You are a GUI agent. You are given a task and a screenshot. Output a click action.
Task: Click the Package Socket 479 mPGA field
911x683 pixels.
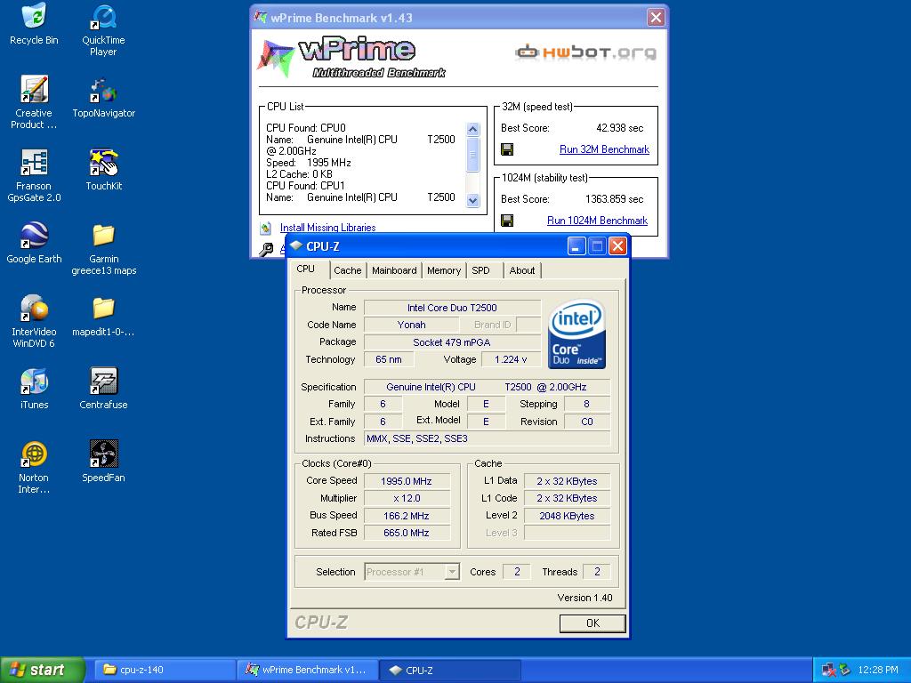tap(452, 342)
